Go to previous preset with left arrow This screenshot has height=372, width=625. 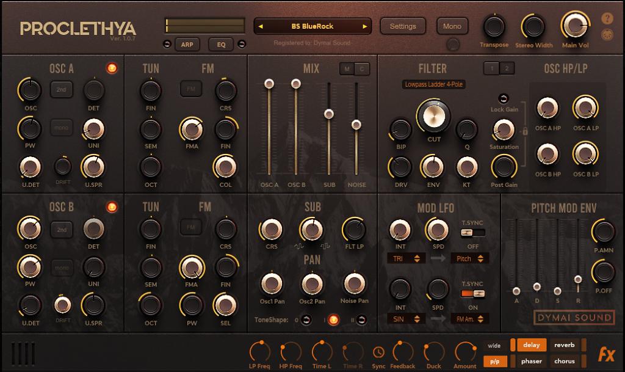(x=260, y=26)
